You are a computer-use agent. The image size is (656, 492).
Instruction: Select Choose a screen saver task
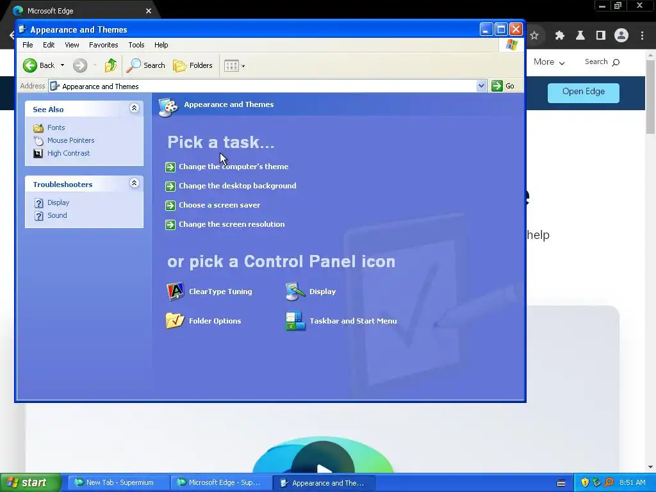tap(220, 205)
